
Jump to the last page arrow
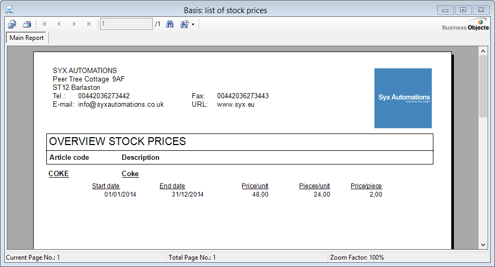click(89, 24)
